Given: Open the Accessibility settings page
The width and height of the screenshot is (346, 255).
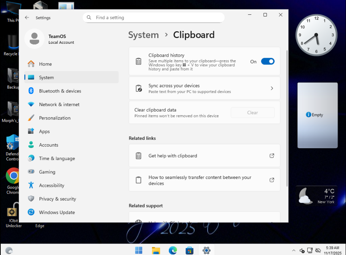Looking at the screenshot, I should point(52,185).
